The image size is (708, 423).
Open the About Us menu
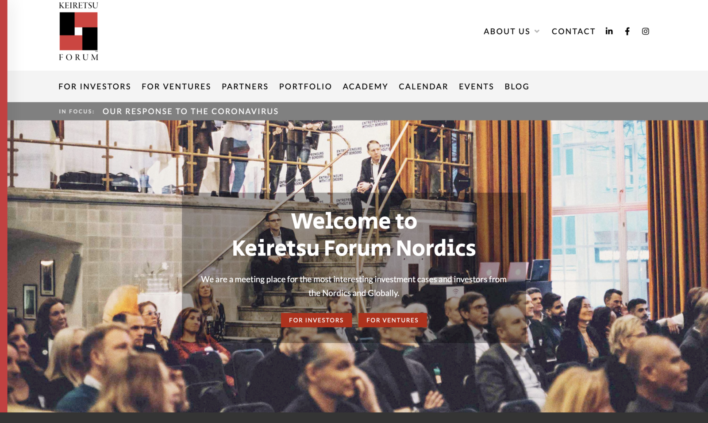(x=507, y=31)
